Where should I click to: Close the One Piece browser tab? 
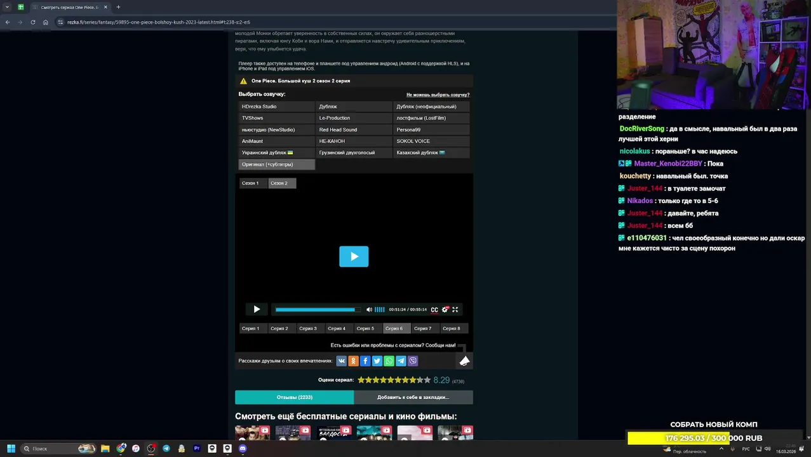(105, 7)
